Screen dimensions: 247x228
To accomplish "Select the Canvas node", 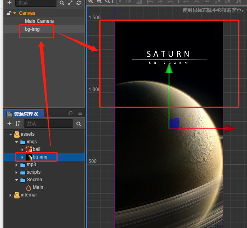I will pos(27,13).
